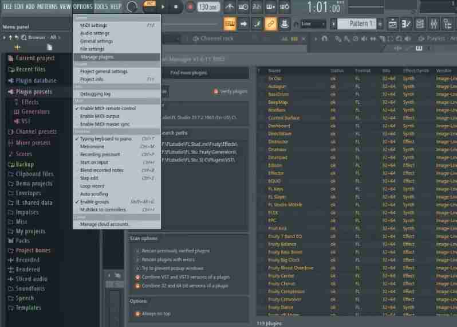457x327 pixels.
Task: Open the Pattern 1 selector
Action: coord(357,24)
